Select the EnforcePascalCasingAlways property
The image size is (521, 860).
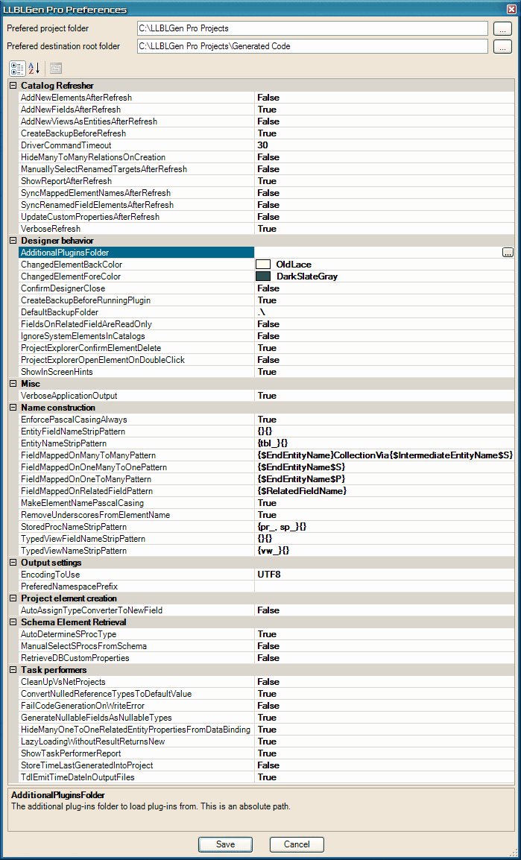pos(74,420)
